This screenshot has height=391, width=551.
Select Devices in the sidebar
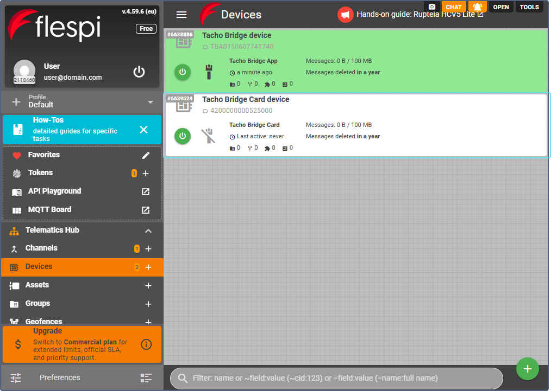click(x=82, y=267)
